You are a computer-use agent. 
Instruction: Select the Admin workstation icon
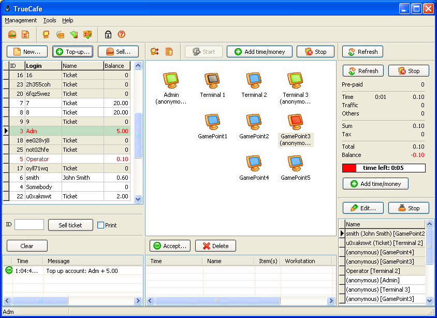171,80
